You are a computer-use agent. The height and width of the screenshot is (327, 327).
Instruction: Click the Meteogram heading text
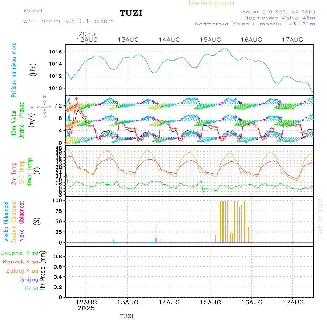click(x=211, y=3)
